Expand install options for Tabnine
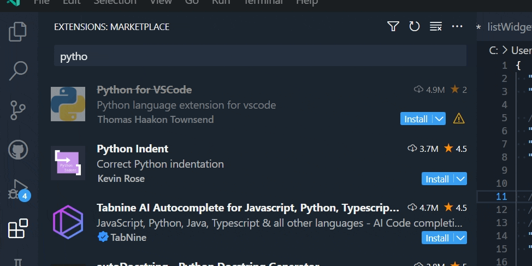532x266 pixels. tap(460, 238)
